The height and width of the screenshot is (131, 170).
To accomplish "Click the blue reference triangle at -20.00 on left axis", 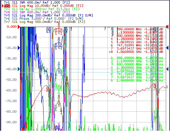I will (x=19, y=48).
